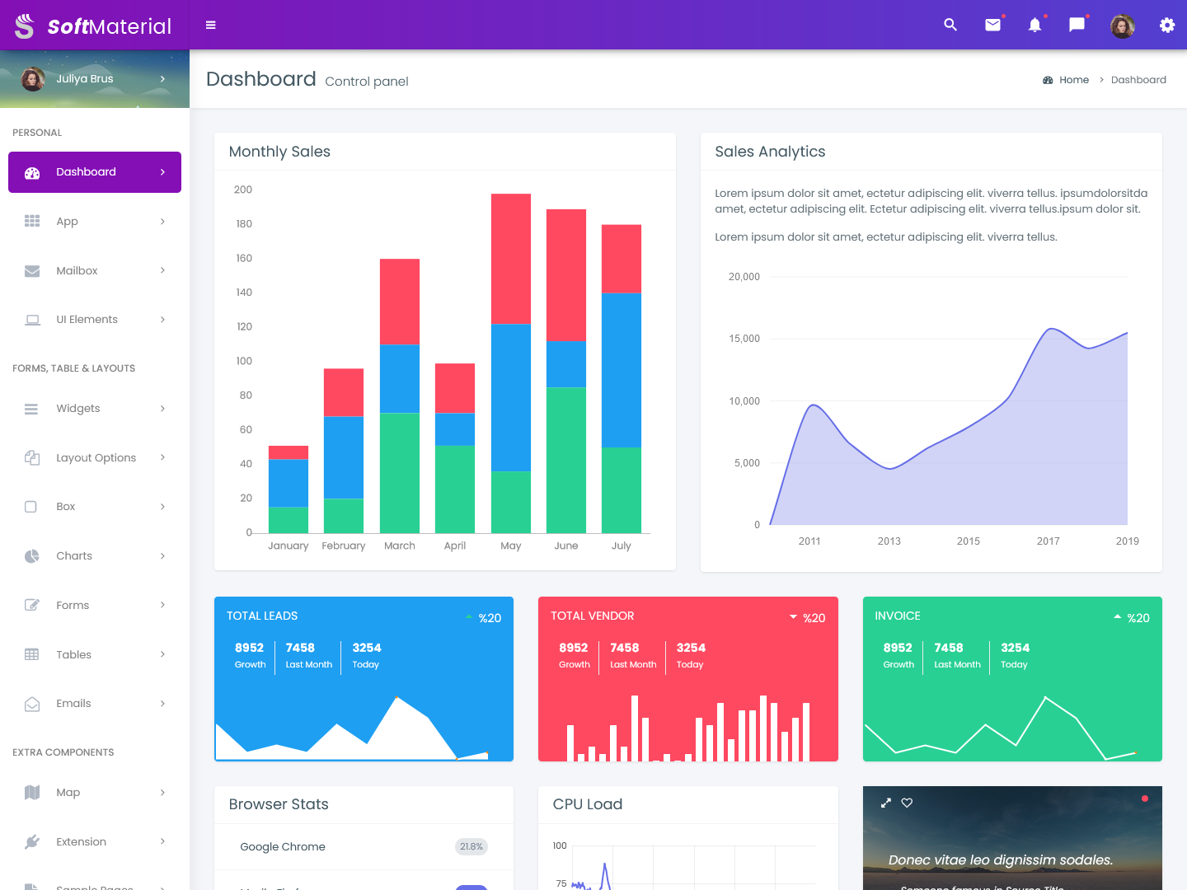Click the Invoice card %20 value
The height and width of the screenshot is (890, 1187).
[x=1138, y=618]
